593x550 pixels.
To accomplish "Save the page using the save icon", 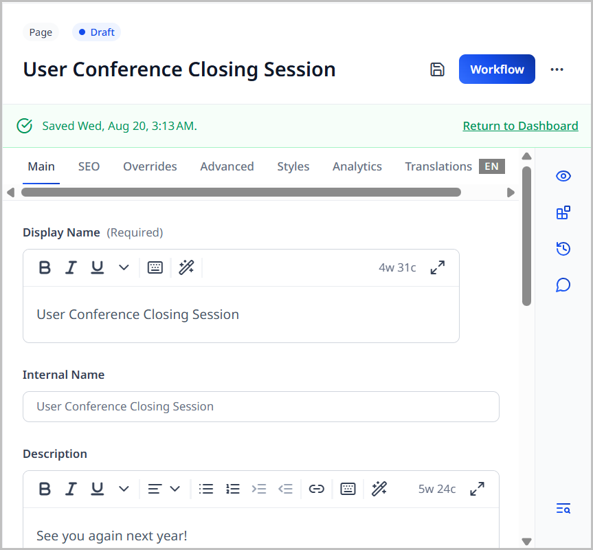I will pyautogui.click(x=438, y=69).
